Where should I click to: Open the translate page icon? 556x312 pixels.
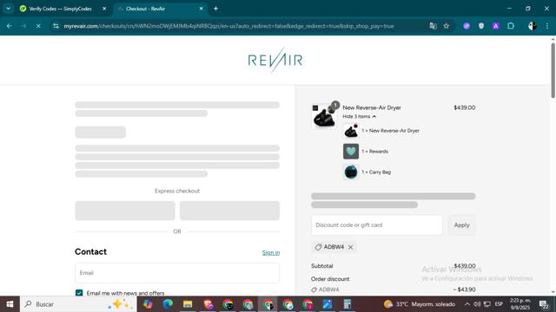coord(433,26)
